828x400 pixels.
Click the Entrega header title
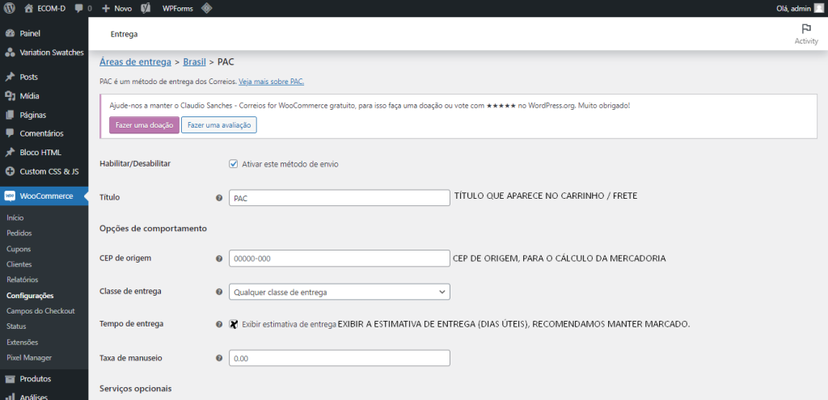point(124,34)
